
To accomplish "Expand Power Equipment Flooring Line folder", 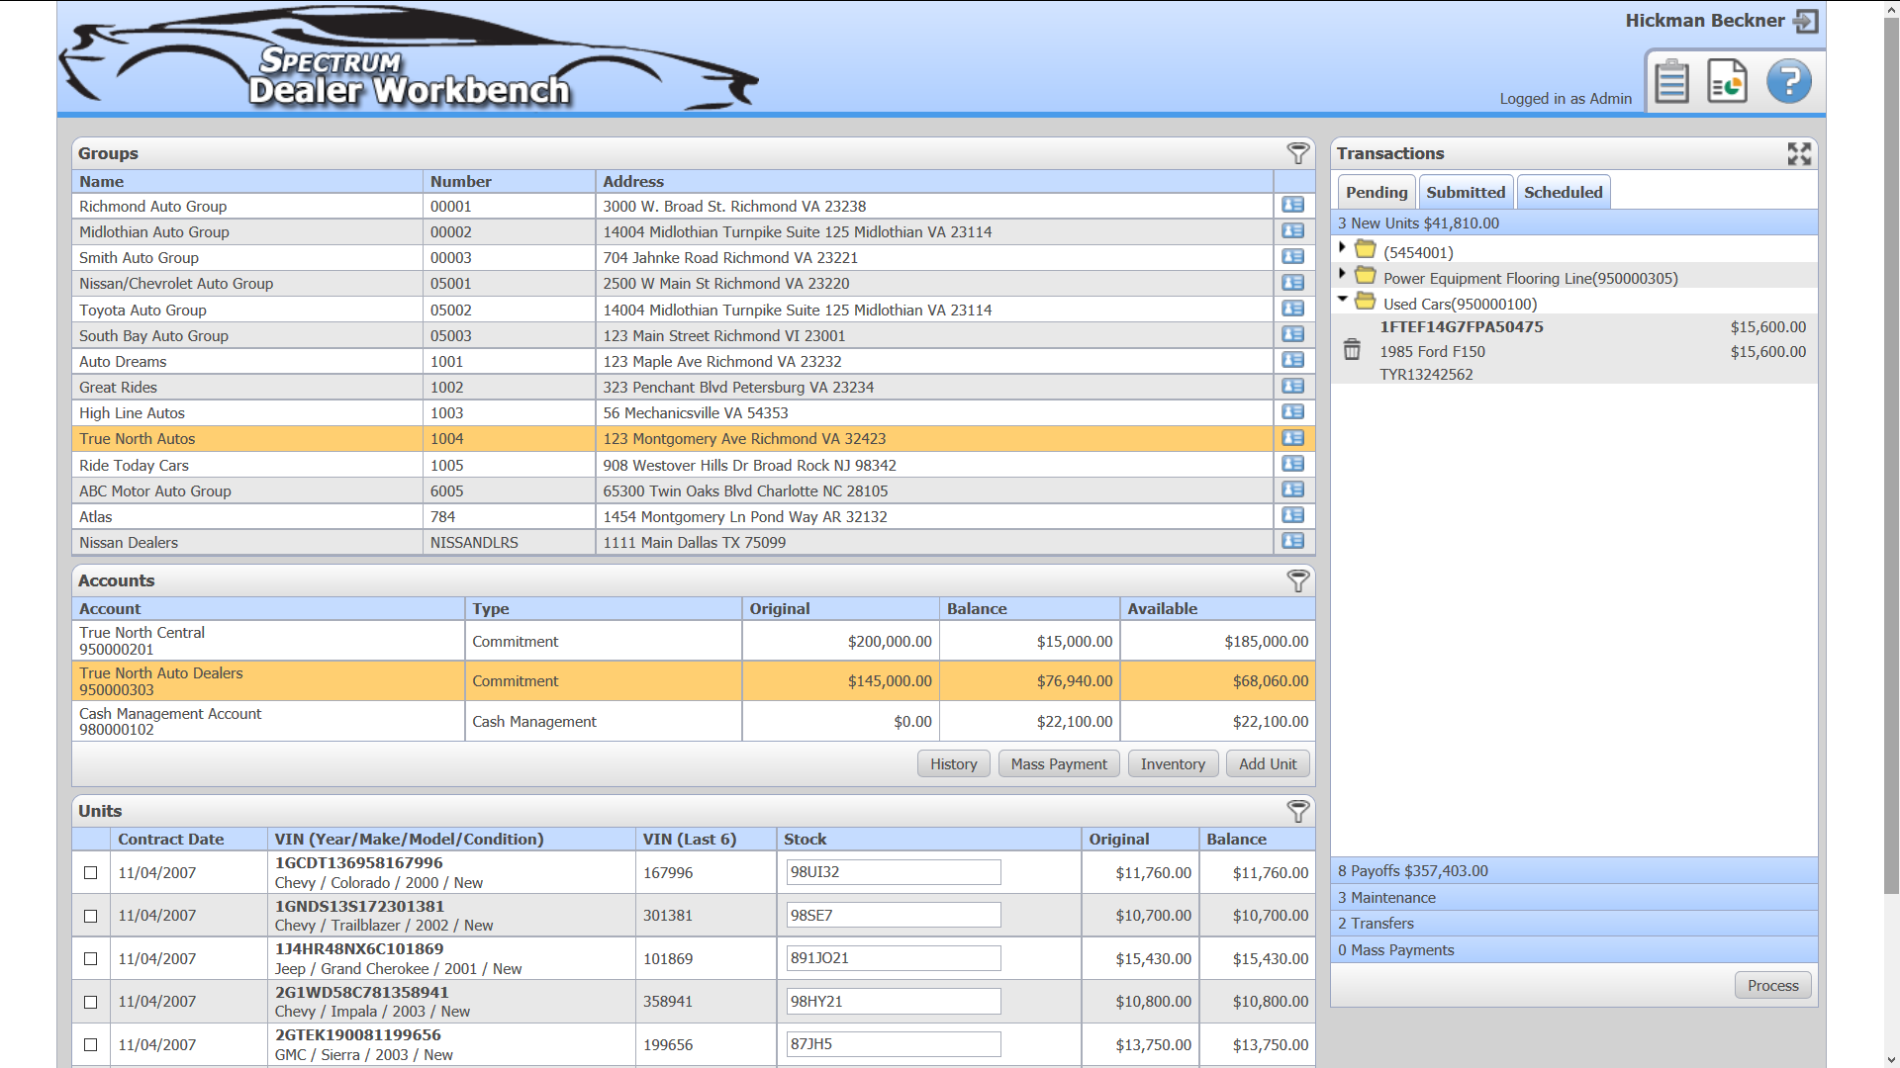I will 1342,276.
